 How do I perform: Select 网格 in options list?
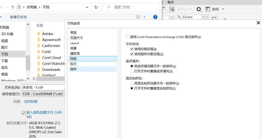click(93, 59)
